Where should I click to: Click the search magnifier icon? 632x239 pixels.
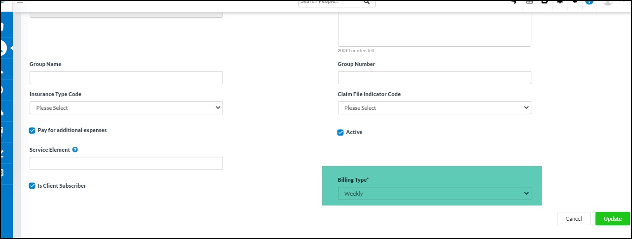(367, 2)
